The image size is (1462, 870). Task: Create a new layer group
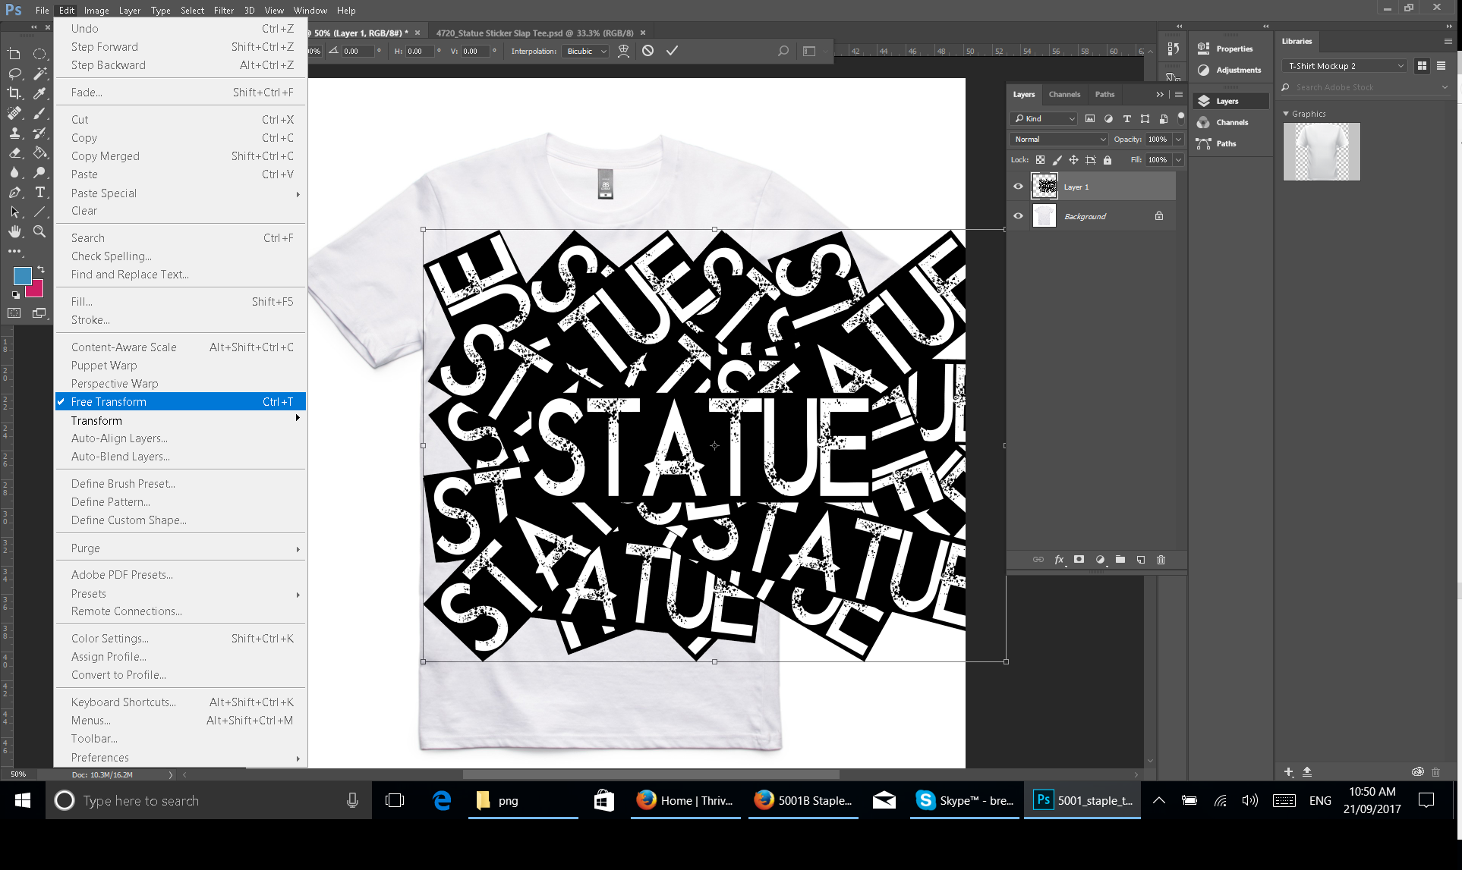coord(1120,560)
